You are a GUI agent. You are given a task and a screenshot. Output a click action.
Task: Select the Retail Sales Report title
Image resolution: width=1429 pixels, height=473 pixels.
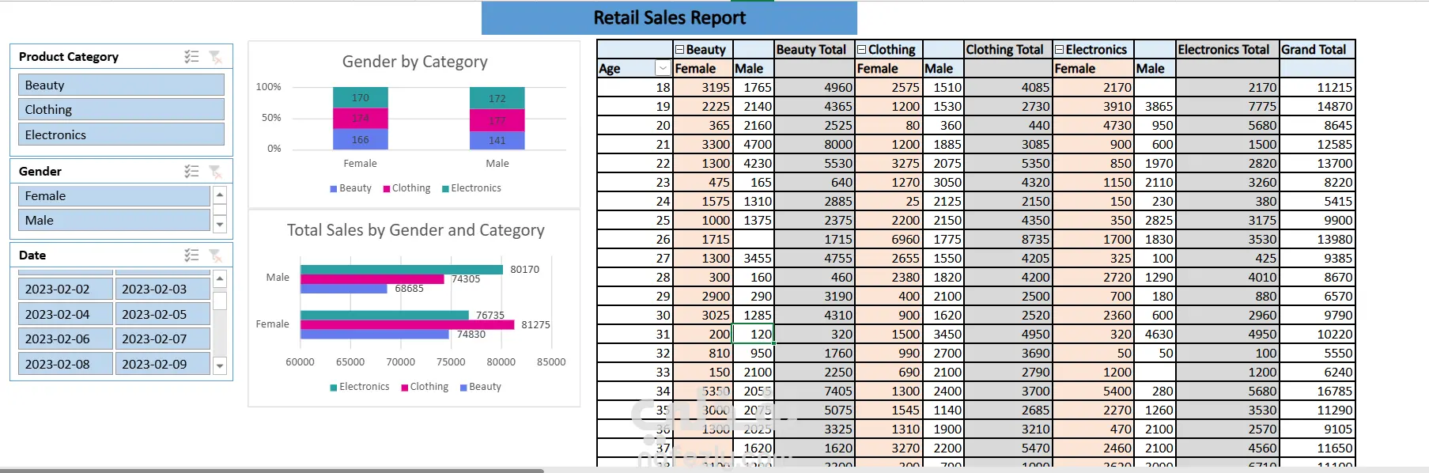[x=669, y=18]
